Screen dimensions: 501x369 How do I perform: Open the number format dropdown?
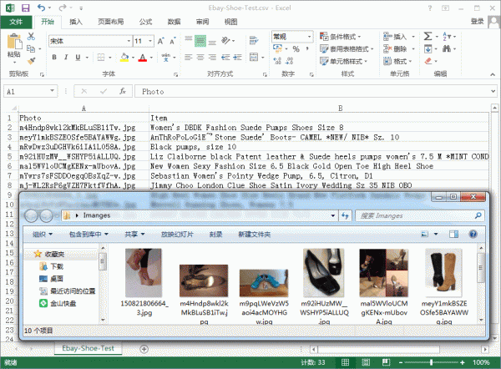(309, 37)
